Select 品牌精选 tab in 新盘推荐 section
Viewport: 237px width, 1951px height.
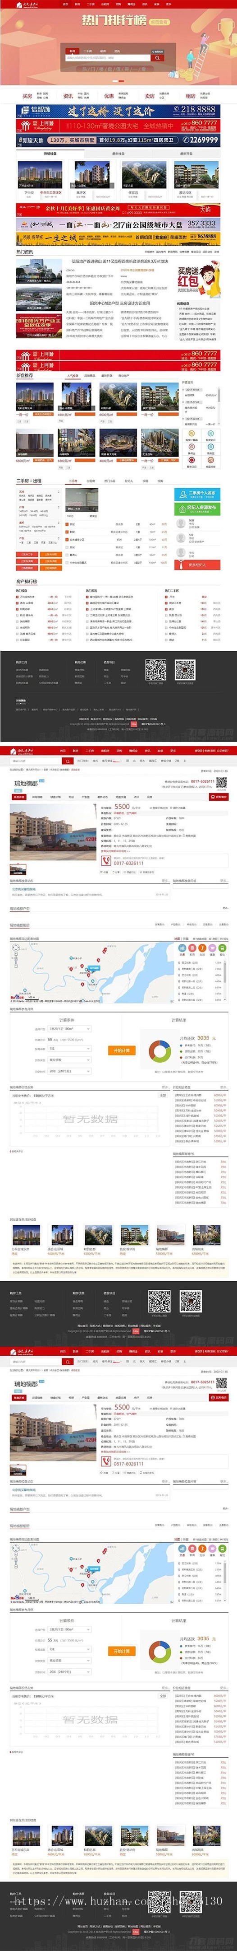point(89,376)
